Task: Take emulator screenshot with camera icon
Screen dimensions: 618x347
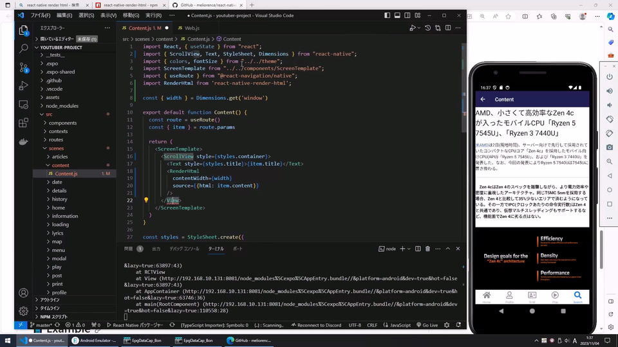Action: (x=610, y=147)
